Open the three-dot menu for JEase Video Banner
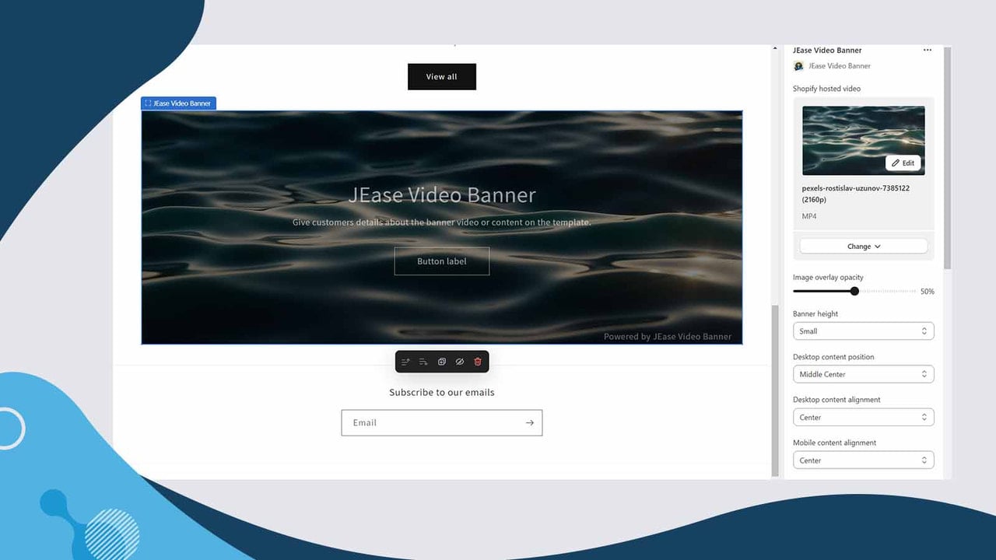The image size is (996, 560). pyautogui.click(x=928, y=50)
